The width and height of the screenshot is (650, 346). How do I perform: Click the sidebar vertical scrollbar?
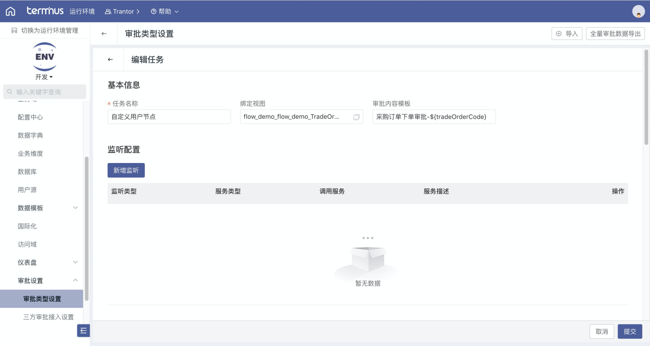click(x=87, y=229)
